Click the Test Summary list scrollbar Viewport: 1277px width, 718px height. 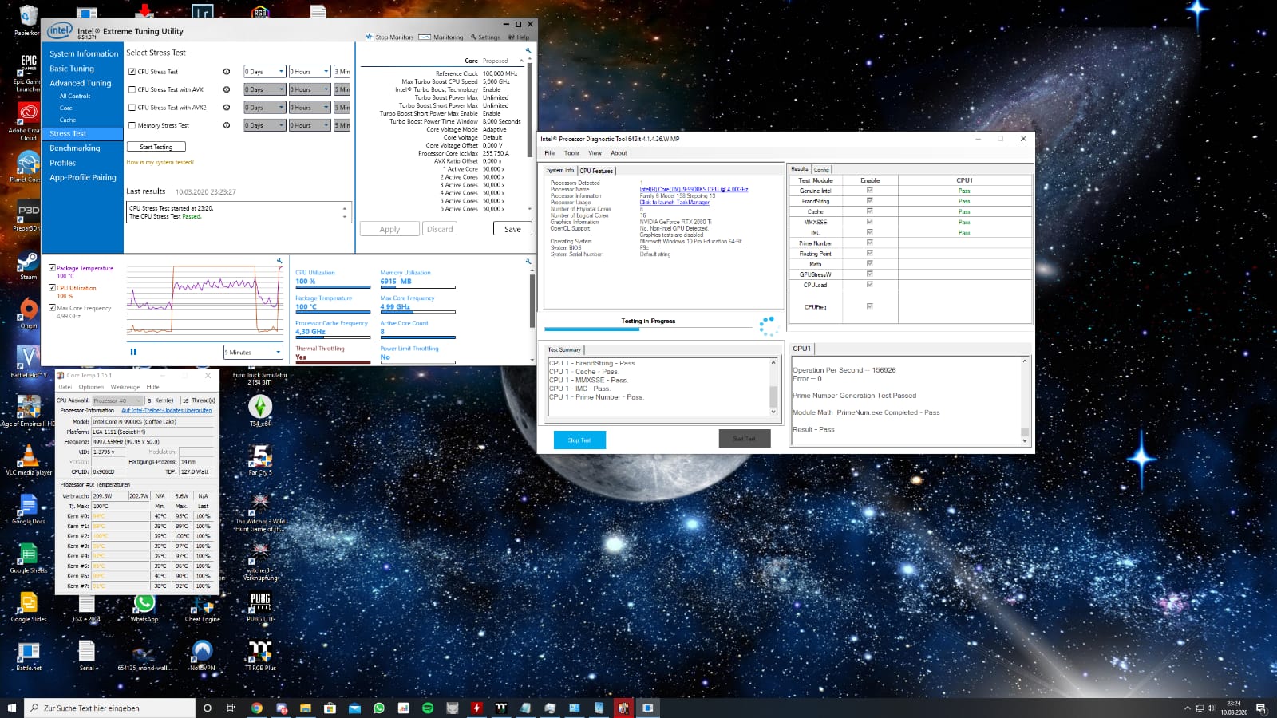coord(773,388)
